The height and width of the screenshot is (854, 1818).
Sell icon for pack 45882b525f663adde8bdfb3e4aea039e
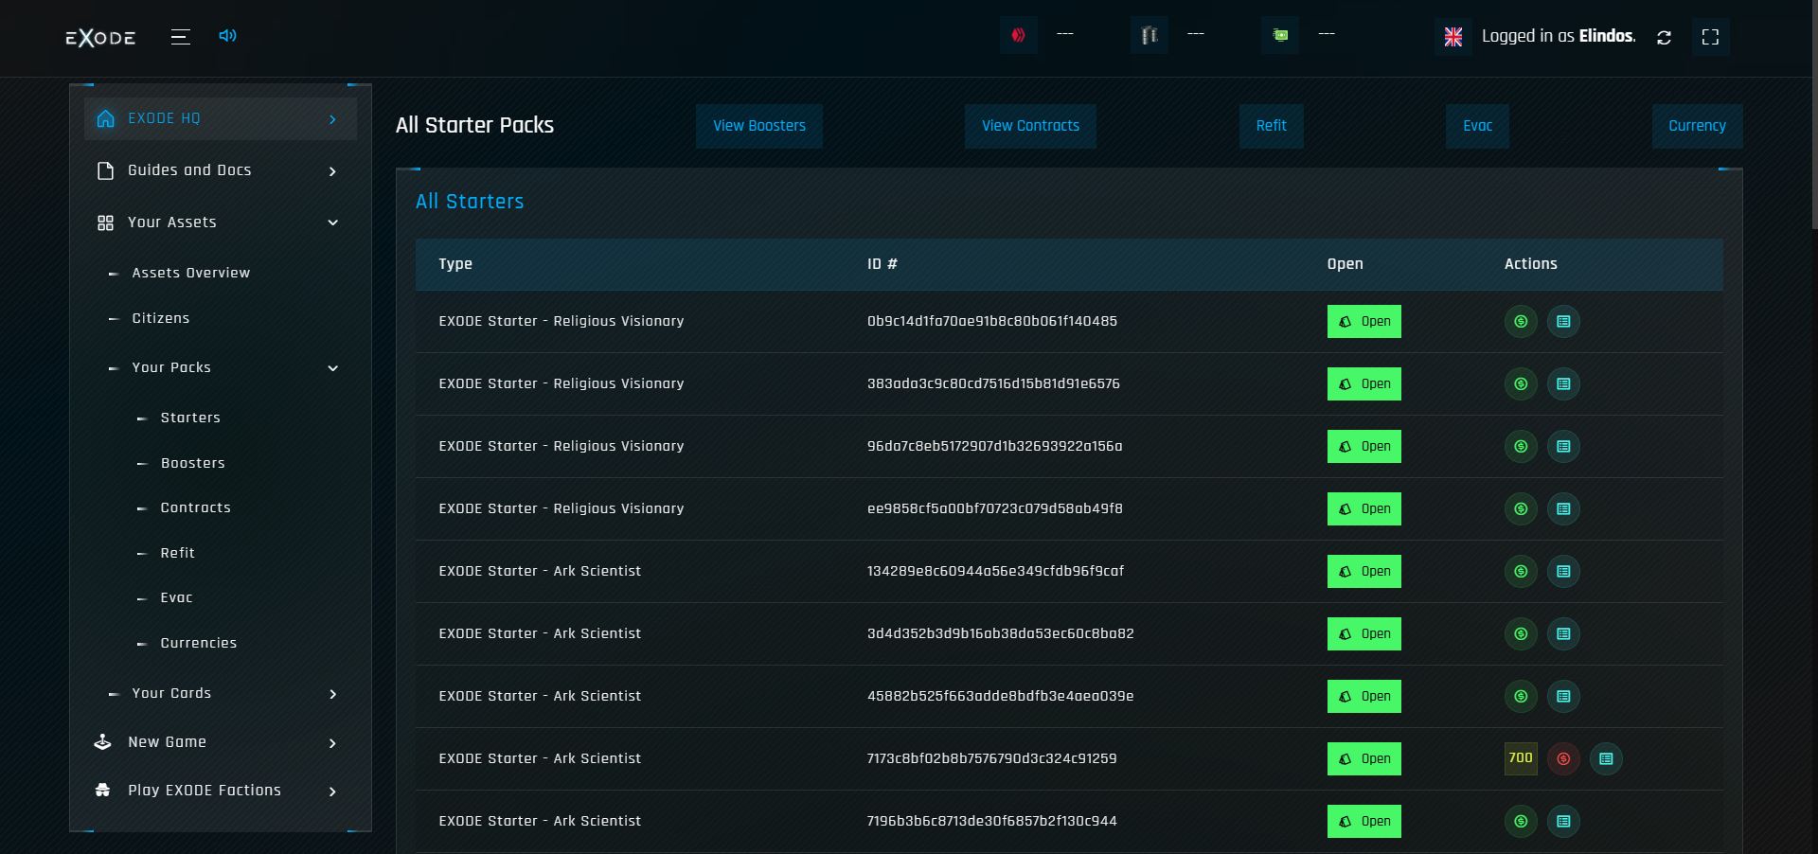[1521, 697]
